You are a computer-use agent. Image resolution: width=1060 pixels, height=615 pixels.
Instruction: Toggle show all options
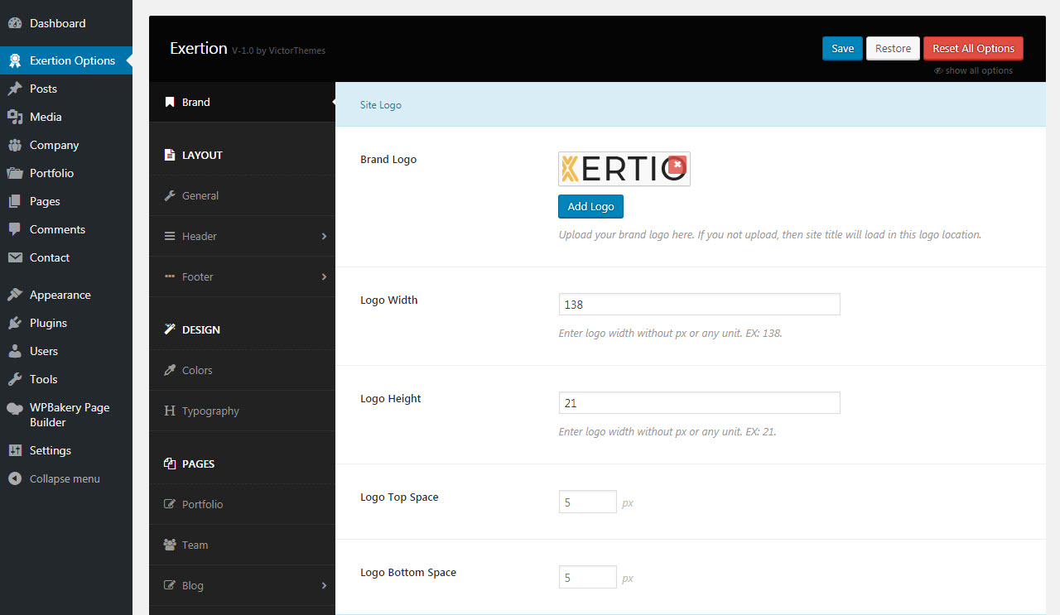[x=974, y=70]
